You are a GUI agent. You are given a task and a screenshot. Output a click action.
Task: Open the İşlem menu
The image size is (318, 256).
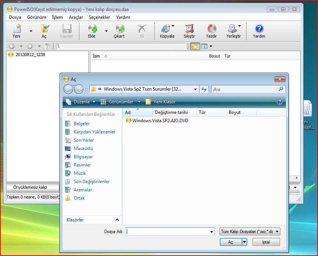tap(58, 17)
